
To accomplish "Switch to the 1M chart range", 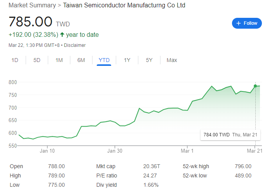I will 59,60.
